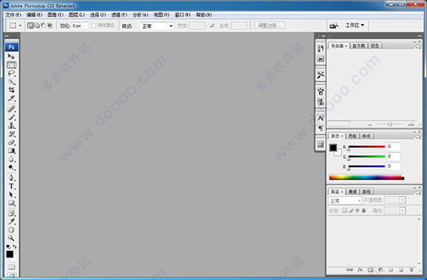Select the Quick Selection tool
This screenshot has width=427, height=280.
pos(11,81)
